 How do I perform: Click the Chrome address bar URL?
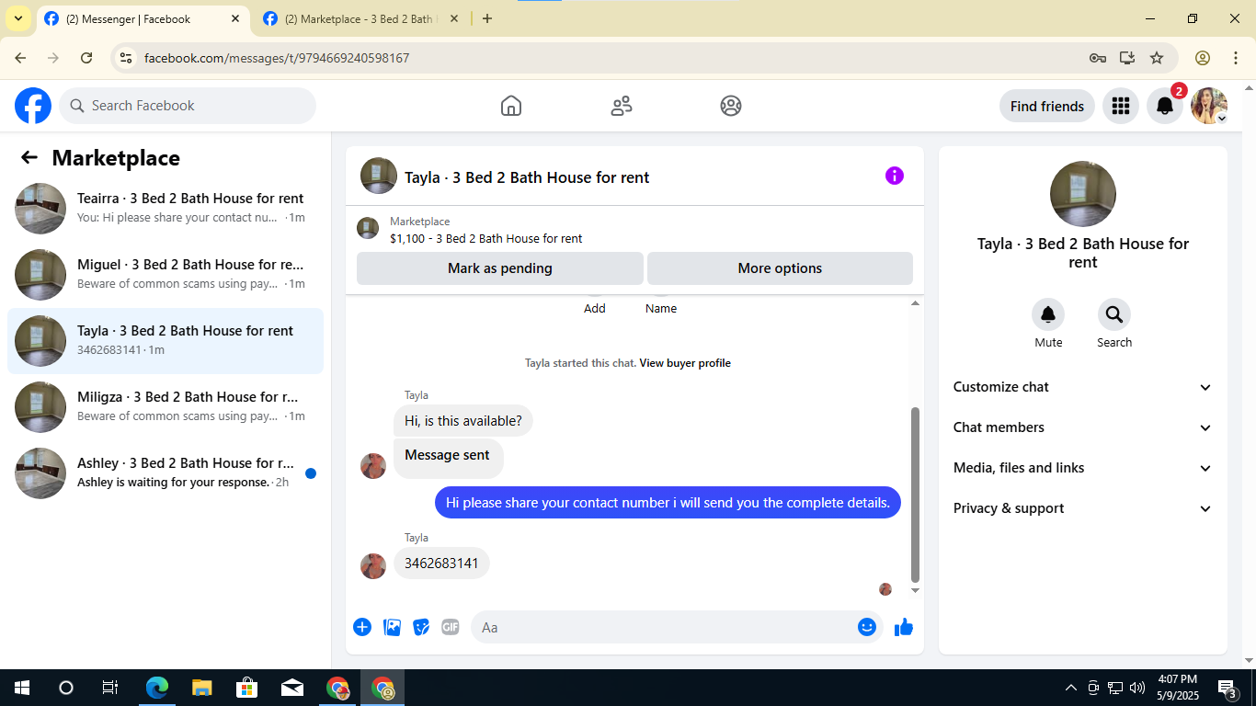[277, 58]
